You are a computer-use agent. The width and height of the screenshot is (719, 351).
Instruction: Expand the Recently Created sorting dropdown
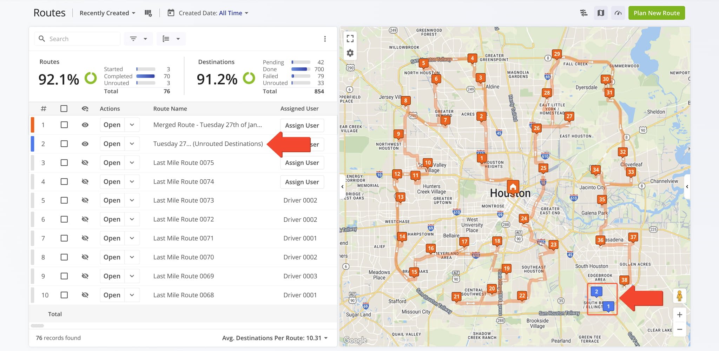[106, 13]
